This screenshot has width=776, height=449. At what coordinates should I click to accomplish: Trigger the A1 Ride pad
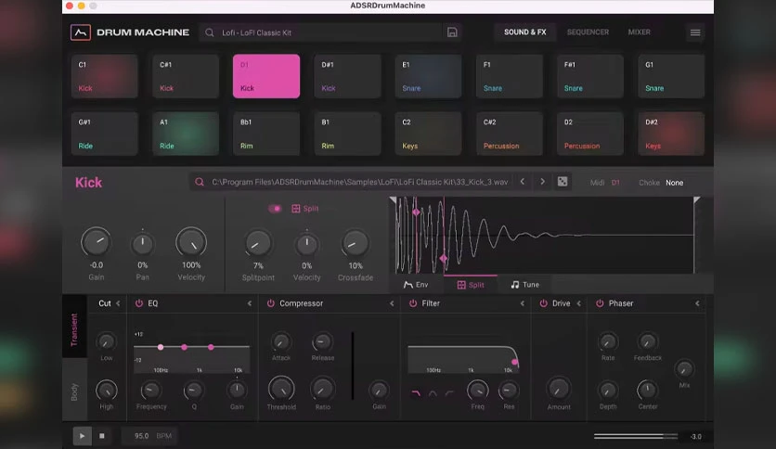186,134
